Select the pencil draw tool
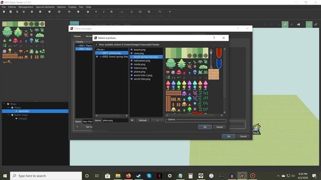 [x=285, y=24]
